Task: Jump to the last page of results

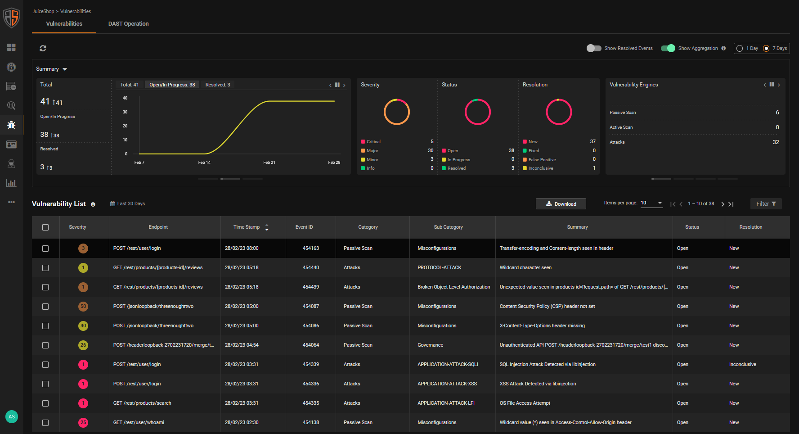Action: tap(731, 204)
